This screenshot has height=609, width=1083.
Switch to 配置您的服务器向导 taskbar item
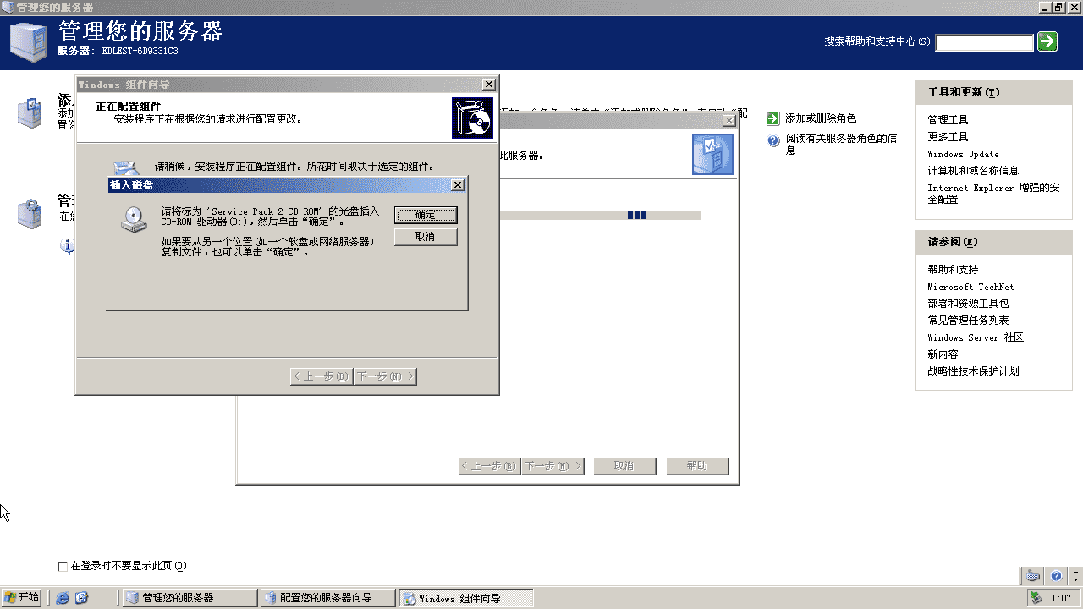point(327,598)
